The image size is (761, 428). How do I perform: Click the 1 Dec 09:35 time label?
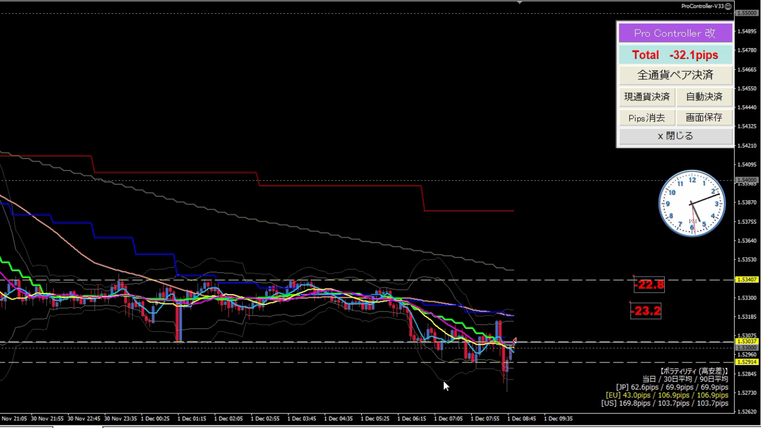pyautogui.click(x=558, y=419)
